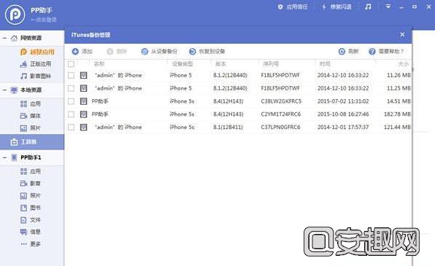
Task: Collapse the 网络资源 section
Action: pyautogui.click(x=4, y=38)
